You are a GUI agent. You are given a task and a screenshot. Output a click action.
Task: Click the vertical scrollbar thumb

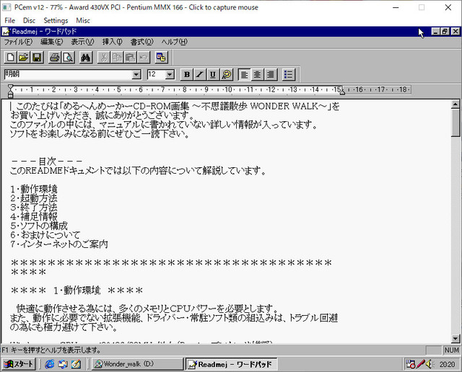(456, 123)
